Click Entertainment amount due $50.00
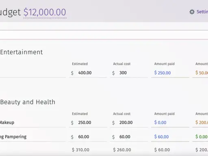Screen dimensions: 208x156 pyautogui.click(x=201, y=73)
